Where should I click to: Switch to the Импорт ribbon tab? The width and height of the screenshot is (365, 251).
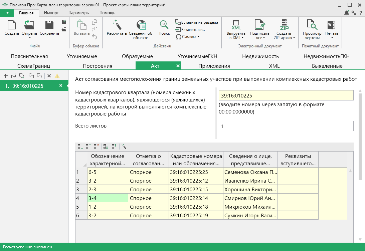pyautogui.click(x=51, y=13)
